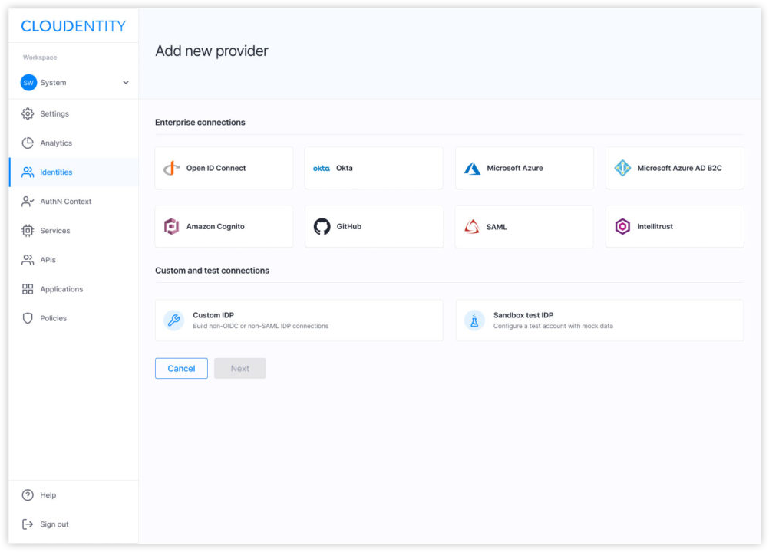Click the 'Build non-OIDC or non-SAML IDP connections' text
Viewport: 769px width, 552px height.
(260, 326)
